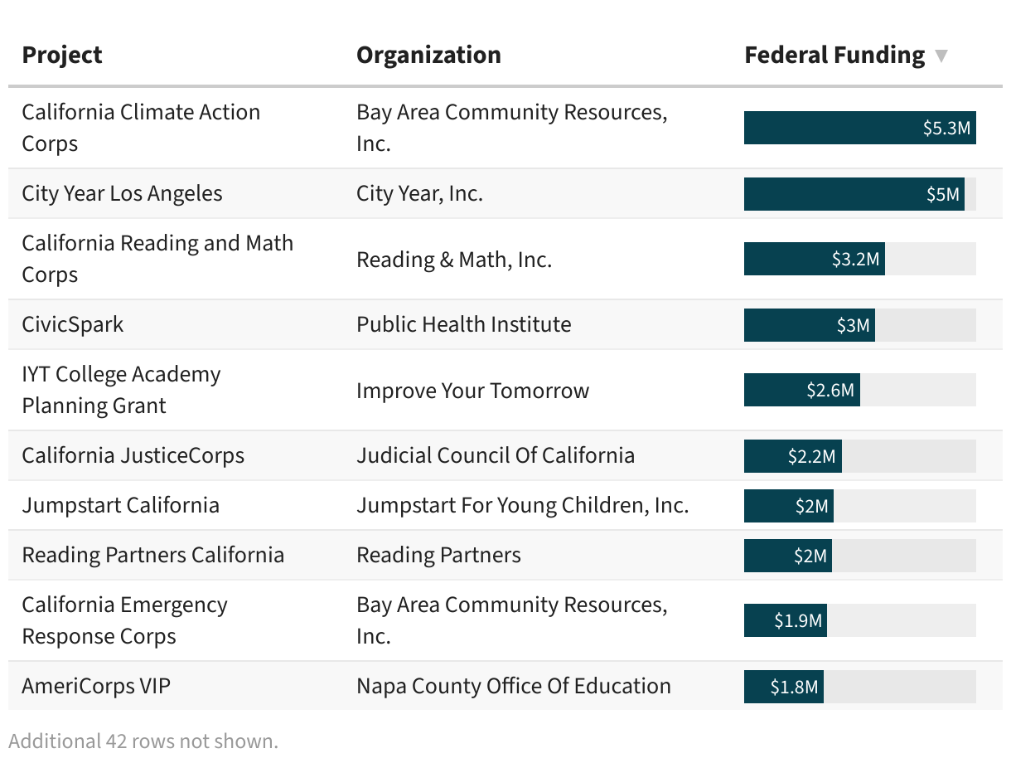Click the $5.3M funding bar
This screenshot has height=763, width=1011.
859,128
